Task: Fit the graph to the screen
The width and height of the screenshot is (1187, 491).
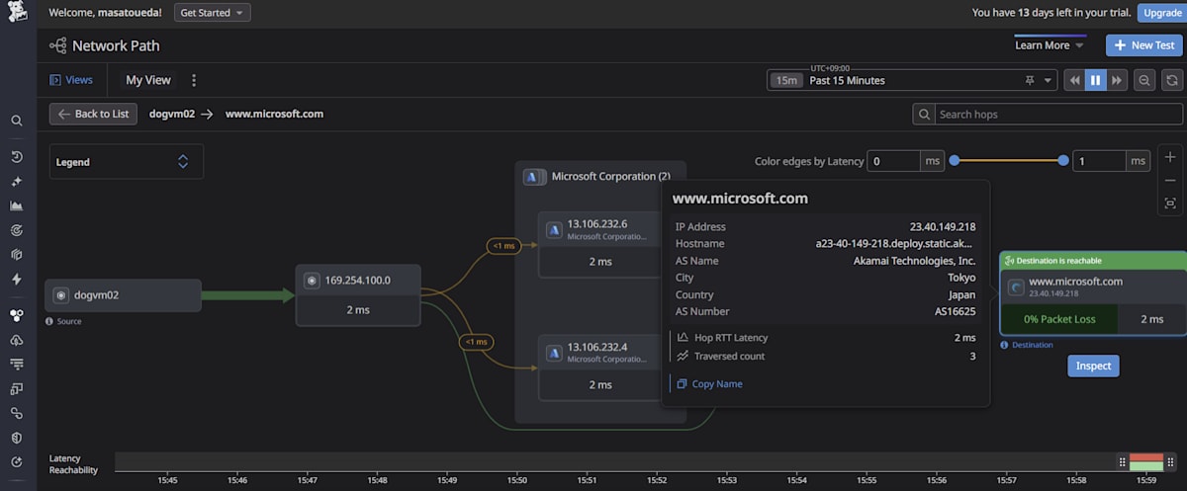Action: pyautogui.click(x=1170, y=204)
